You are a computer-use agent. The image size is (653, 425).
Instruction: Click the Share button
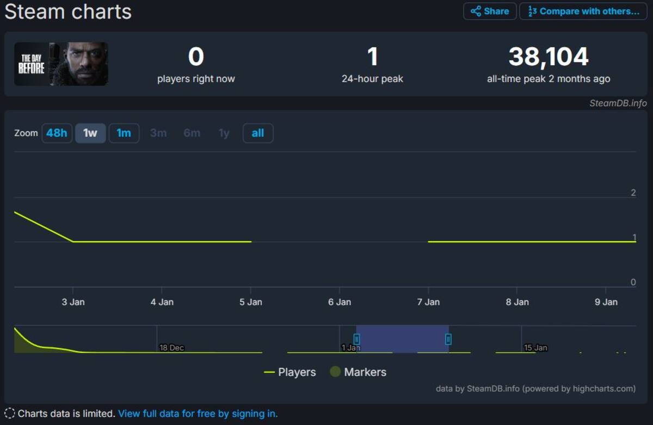(490, 11)
